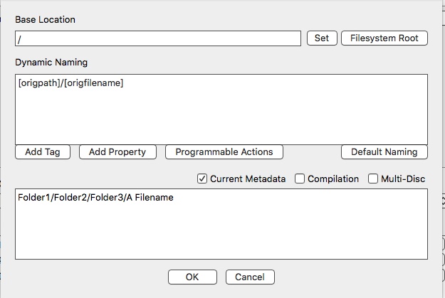Click the Multi-Disc label text
Screen dimensions: 445x298
pyautogui.click(x=404, y=179)
